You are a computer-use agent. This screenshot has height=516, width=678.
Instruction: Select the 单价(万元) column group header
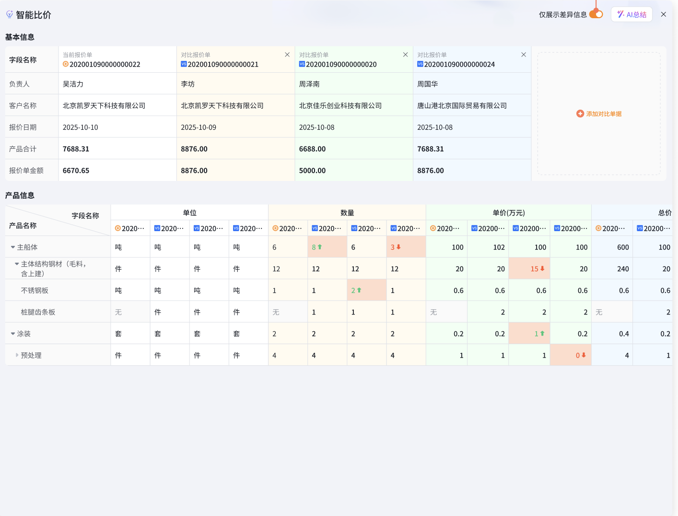(508, 213)
